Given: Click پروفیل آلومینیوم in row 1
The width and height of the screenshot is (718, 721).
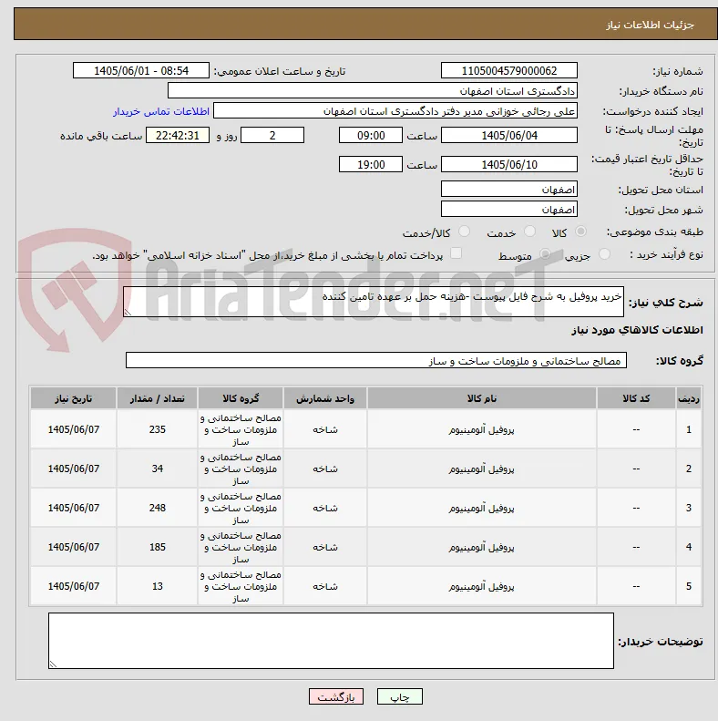Looking at the screenshot, I should point(482,430).
